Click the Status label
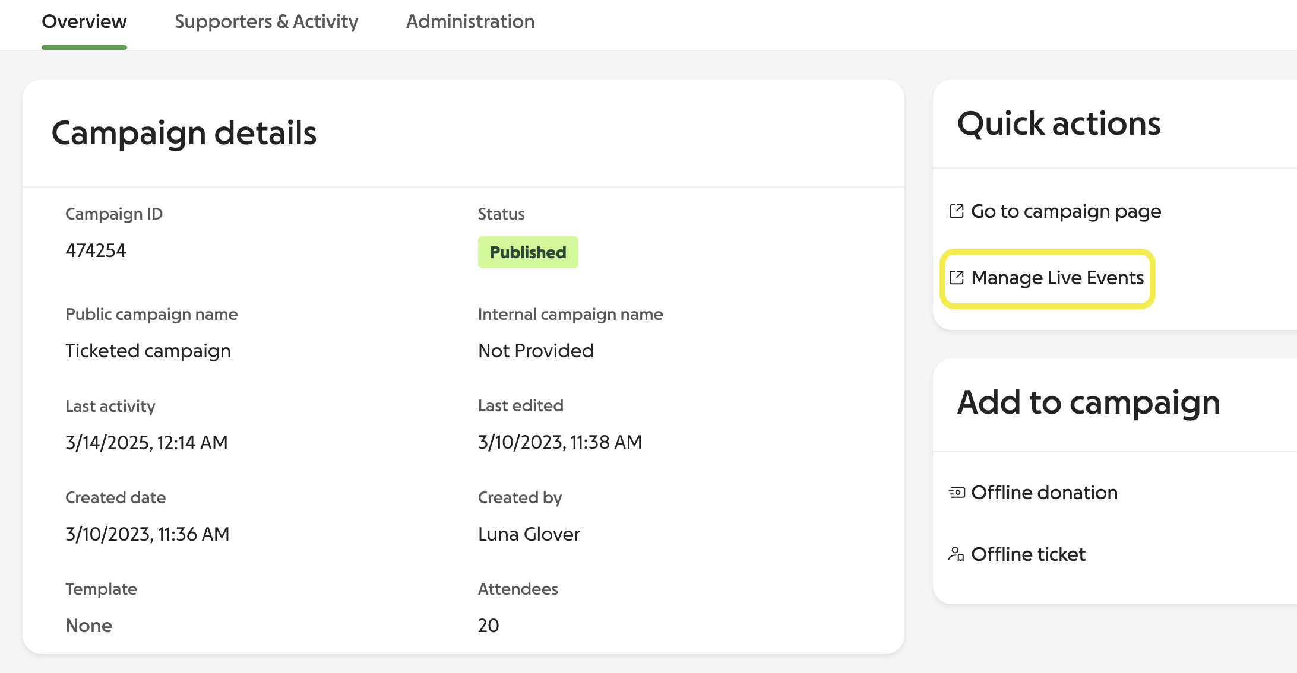Screen dimensions: 1297x673 [x=501, y=214]
